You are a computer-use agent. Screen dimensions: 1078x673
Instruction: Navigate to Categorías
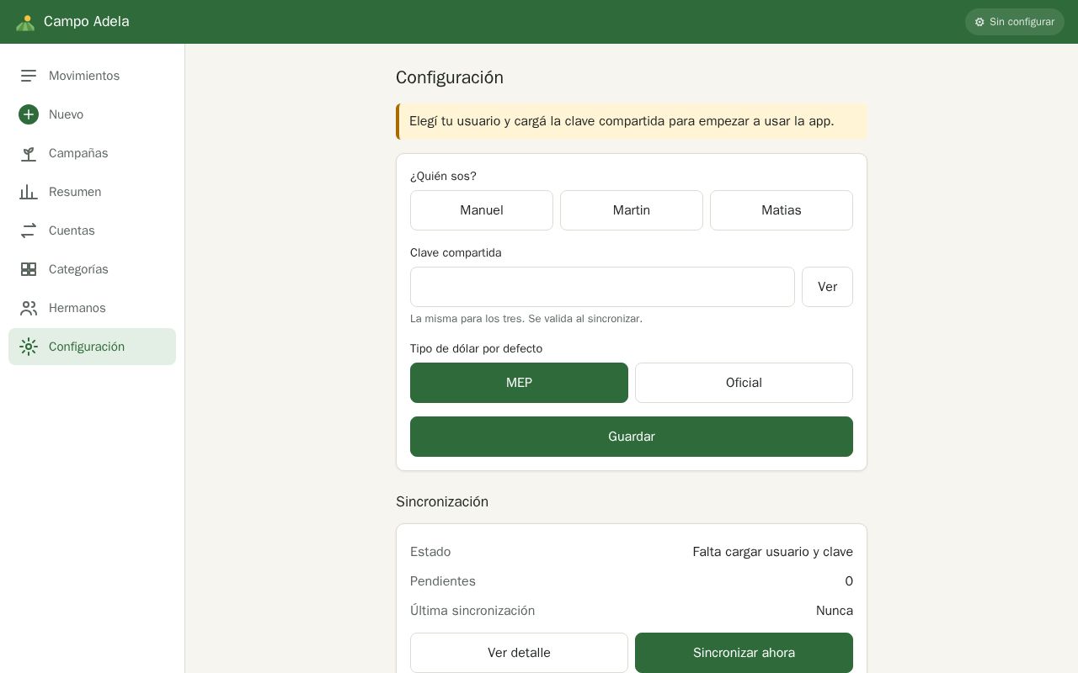click(92, 269)
